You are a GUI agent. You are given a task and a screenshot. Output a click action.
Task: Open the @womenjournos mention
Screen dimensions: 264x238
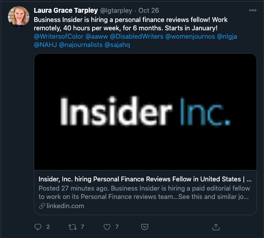pyautogui.click(x=190, y=36)
